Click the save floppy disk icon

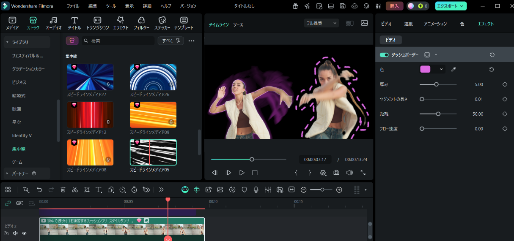click(x=343, y=6)
